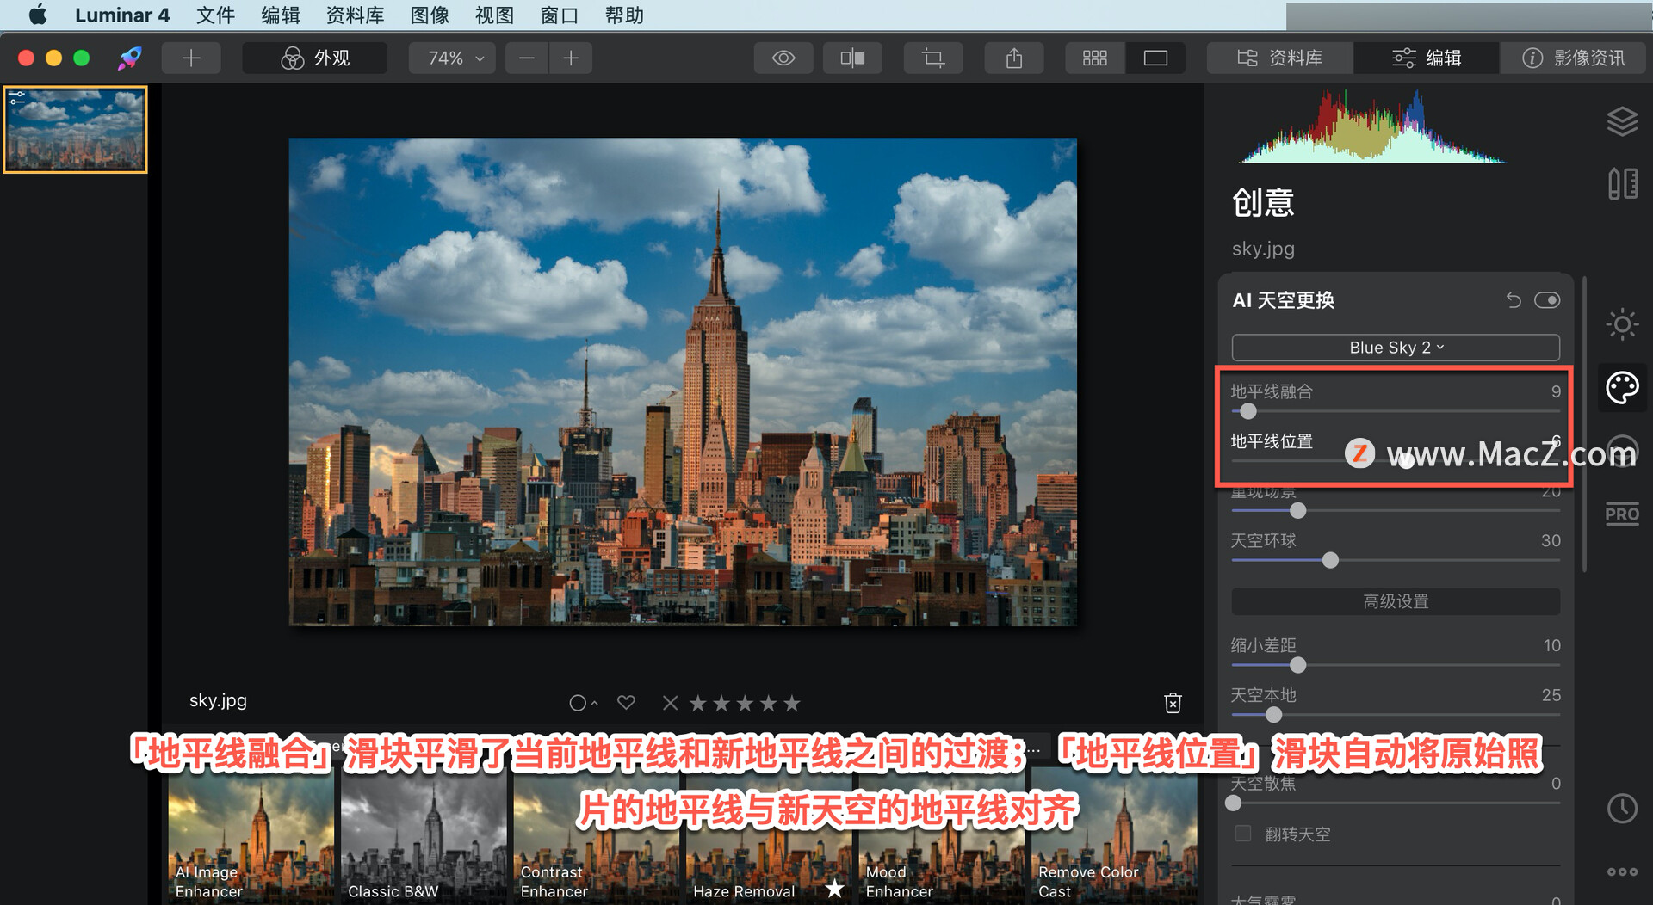
Task: Toggle the eye preview original icon
Action: click(x=783, y=58)
